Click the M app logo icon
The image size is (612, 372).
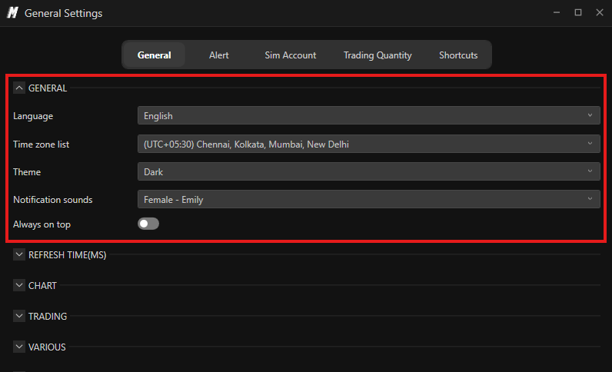[12, 13]
